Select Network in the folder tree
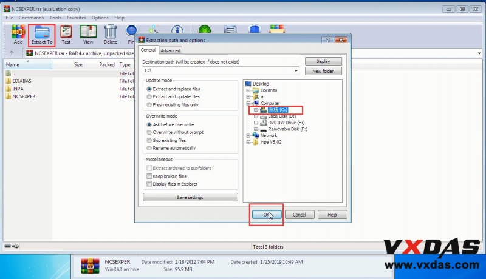This screenshot has width=486, height=279. click(269, 135)
